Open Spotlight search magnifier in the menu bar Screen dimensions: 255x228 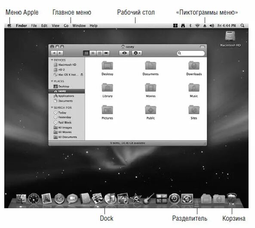[243, 25]
